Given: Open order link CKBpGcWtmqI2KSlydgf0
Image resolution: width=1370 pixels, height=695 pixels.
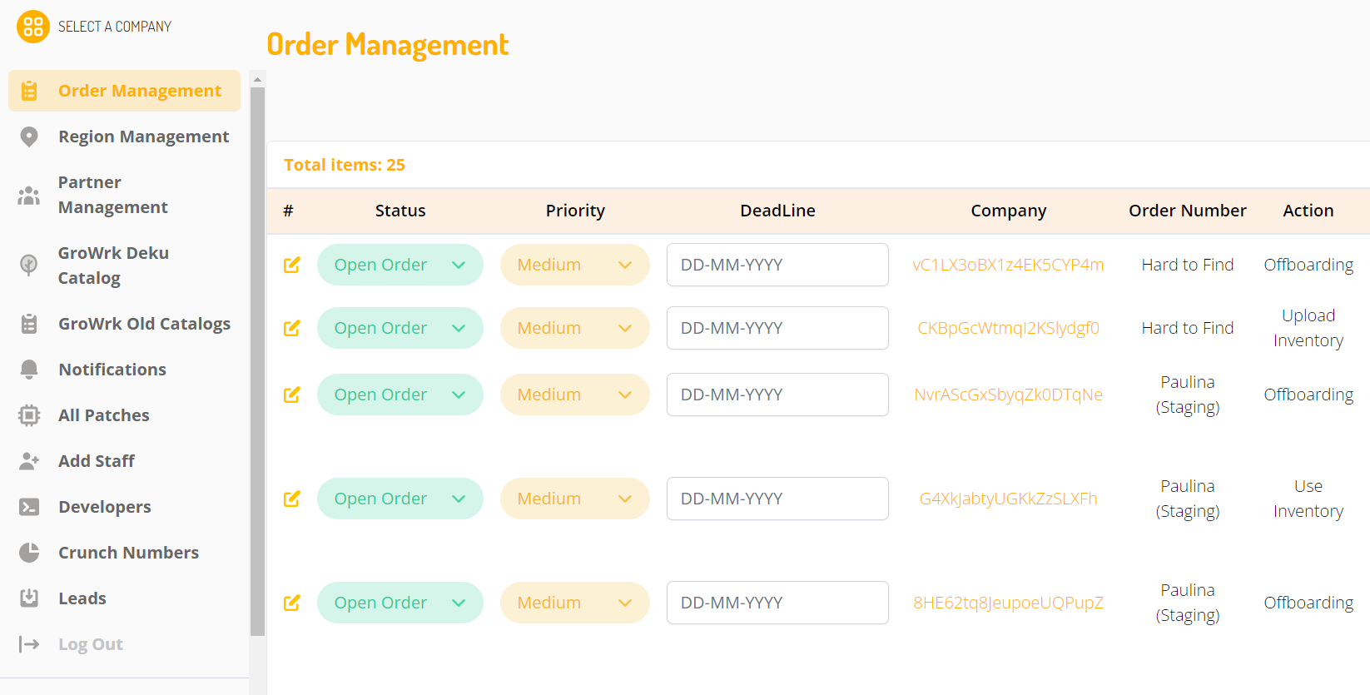Looking at the screenshot, I should point(1008,328).
